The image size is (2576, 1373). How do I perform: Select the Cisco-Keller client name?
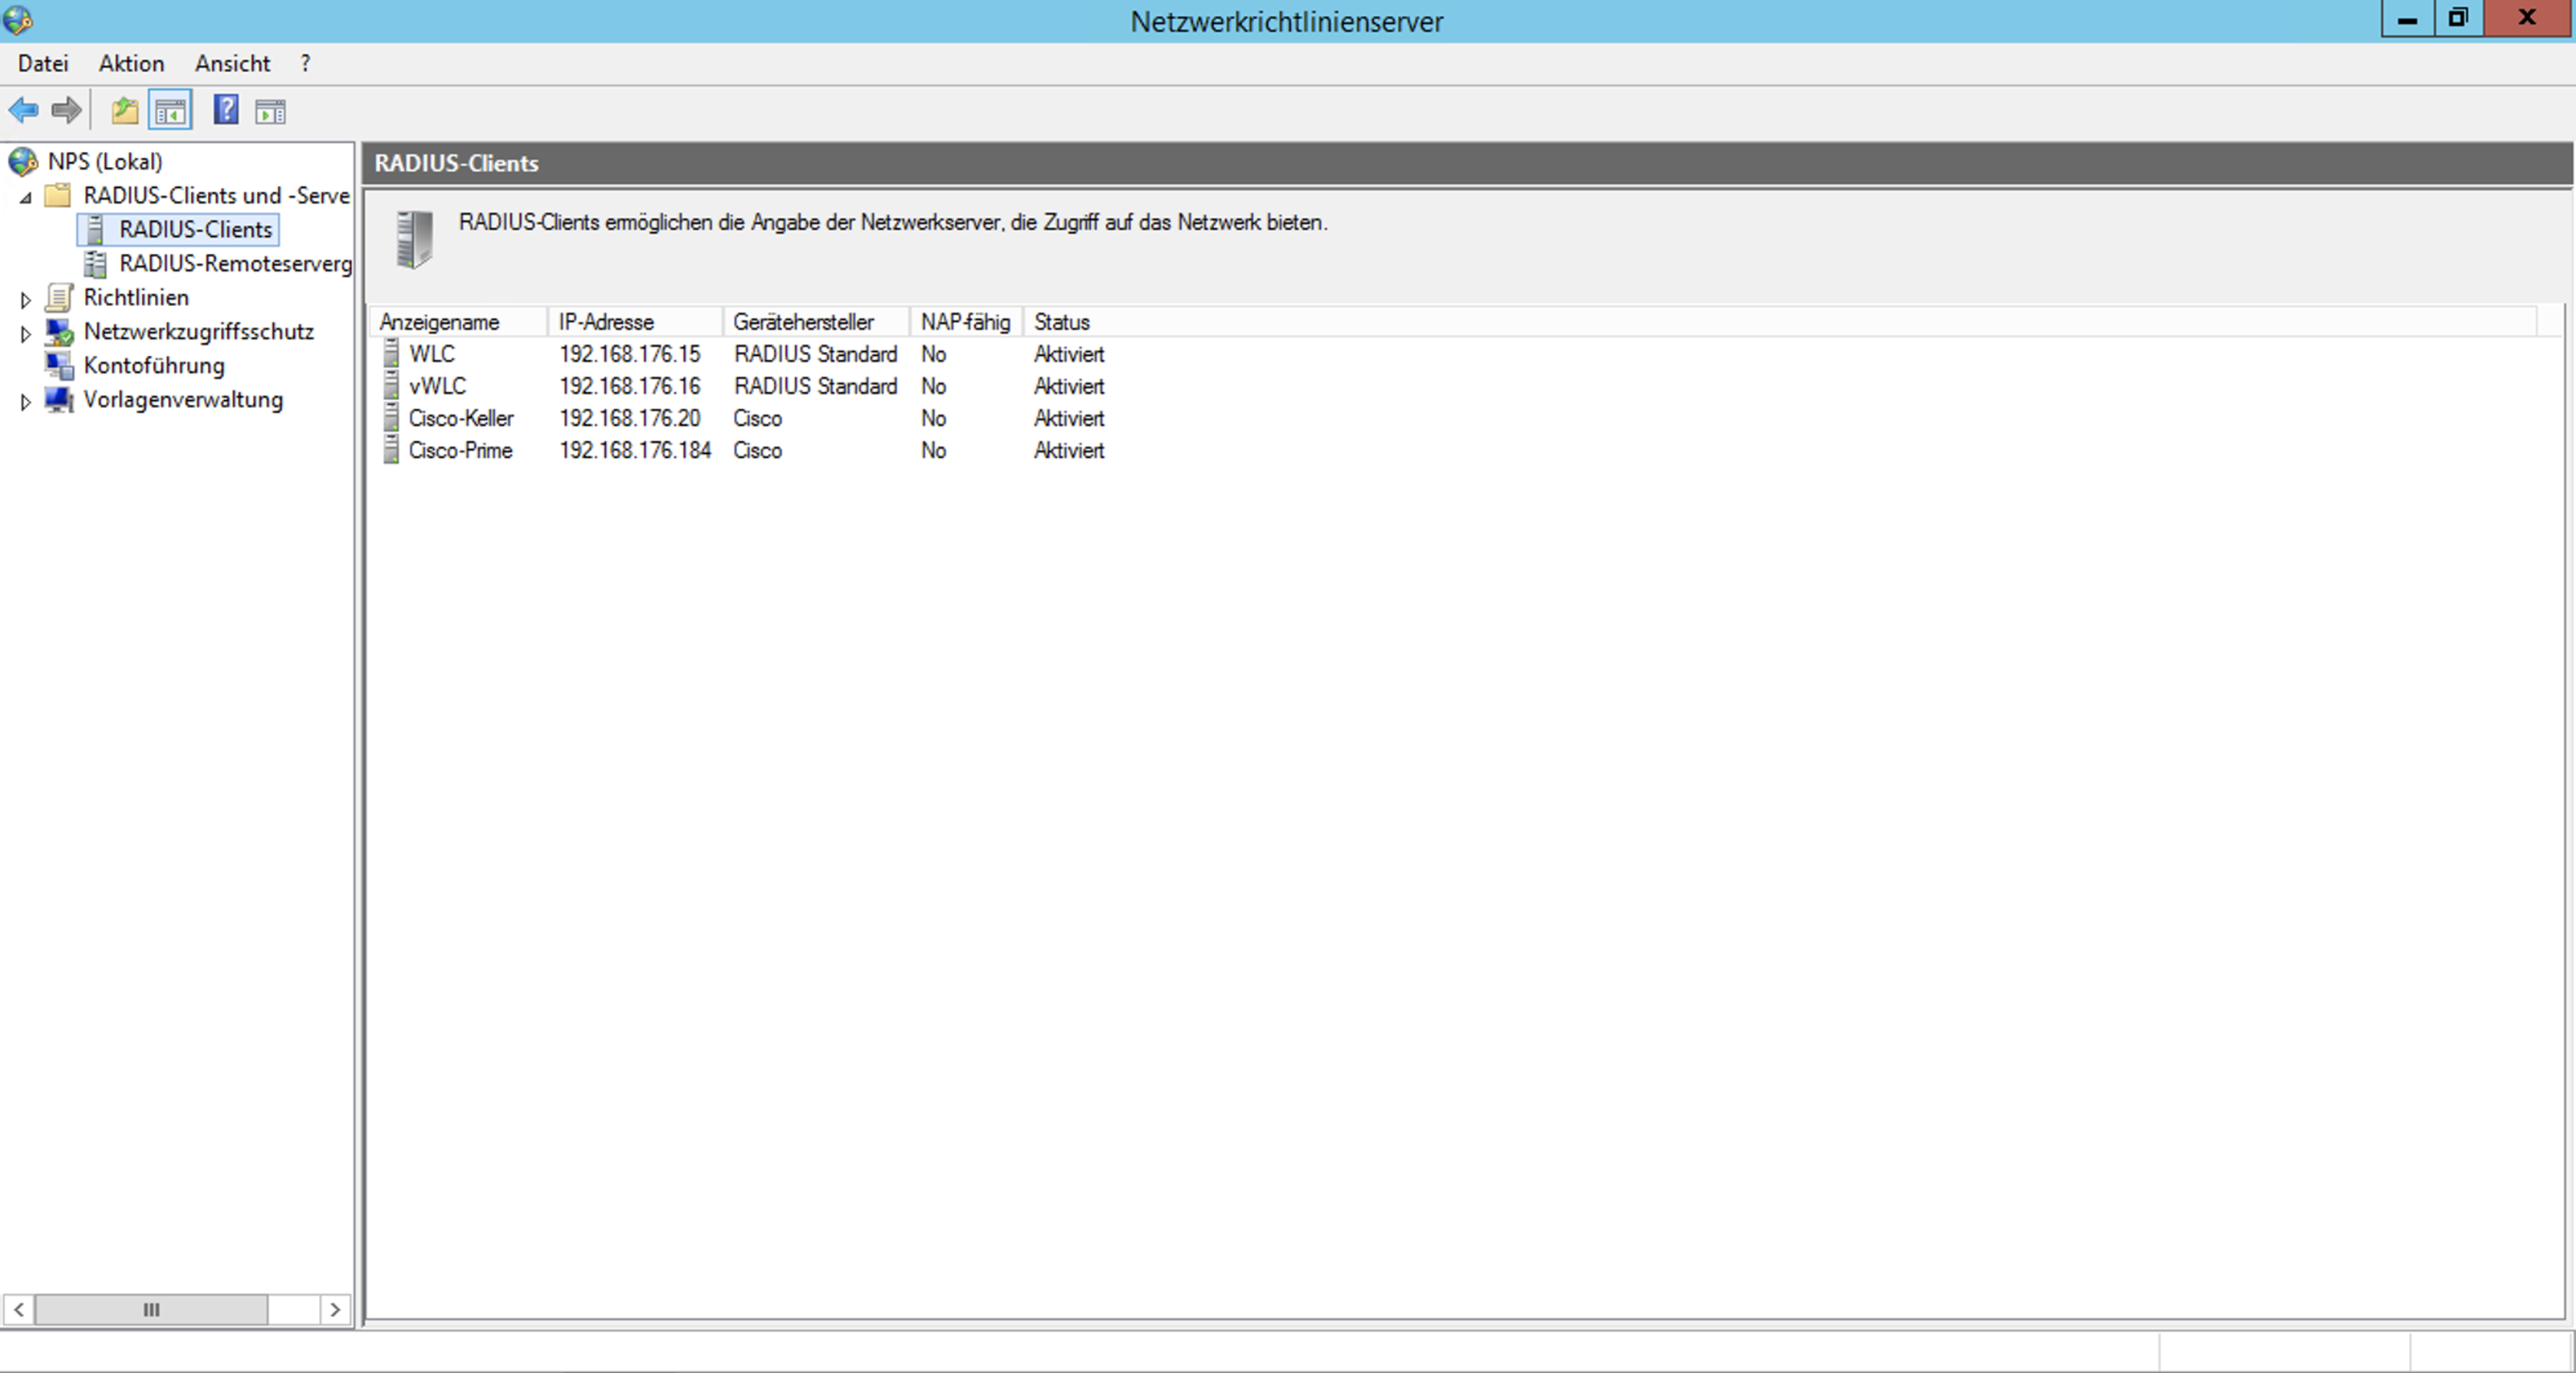click(x=461, y=418)
